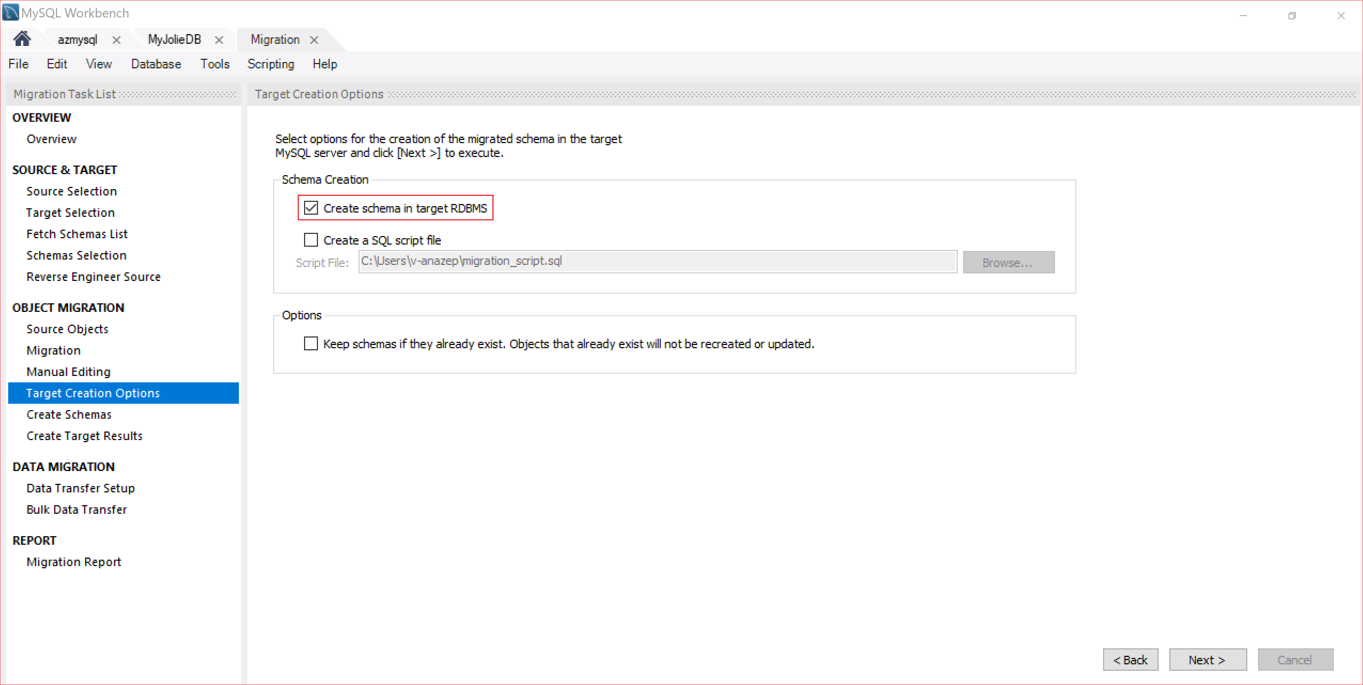
Task: Enable Create schema in target RDBMS checkbox
Action: [x=312, y=208]
